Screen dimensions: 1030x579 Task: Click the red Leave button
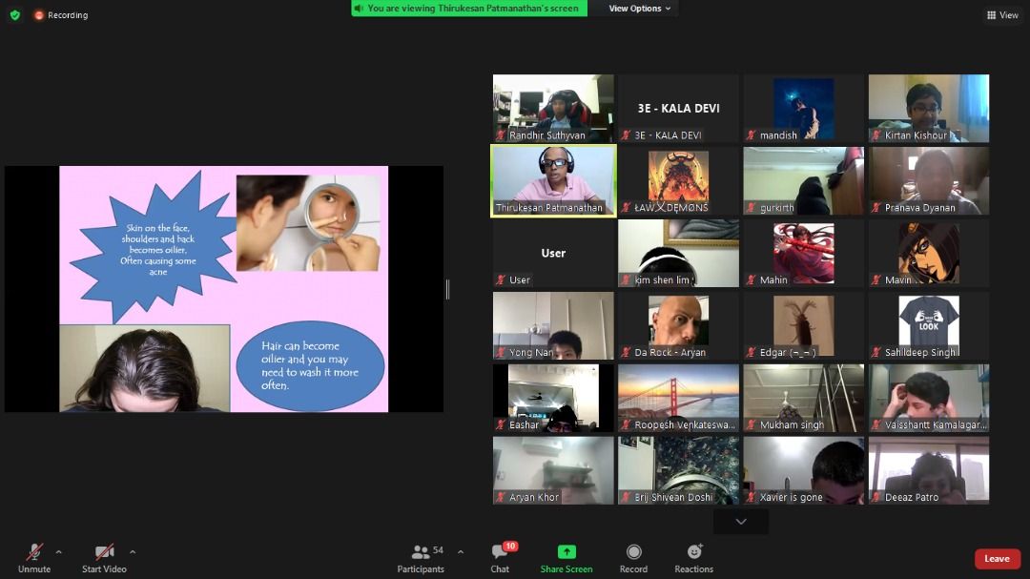click(x=997, y=559)
